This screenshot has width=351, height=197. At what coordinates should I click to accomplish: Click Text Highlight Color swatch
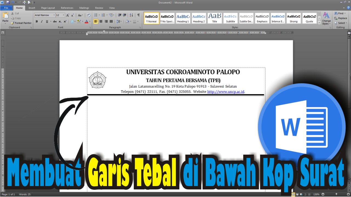pyautogui.click(x=78, y=21)
